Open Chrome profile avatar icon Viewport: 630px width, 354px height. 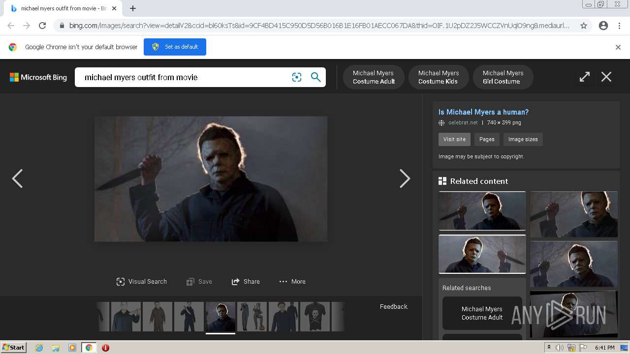603,26
